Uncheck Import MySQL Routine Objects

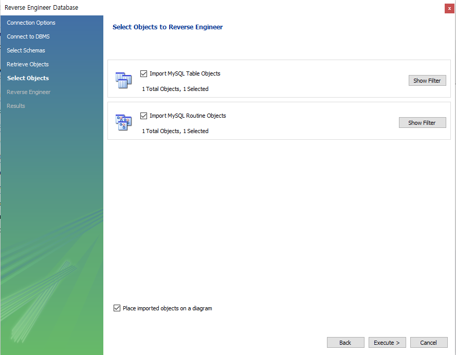pyautogui.click(x=143, y=116)
